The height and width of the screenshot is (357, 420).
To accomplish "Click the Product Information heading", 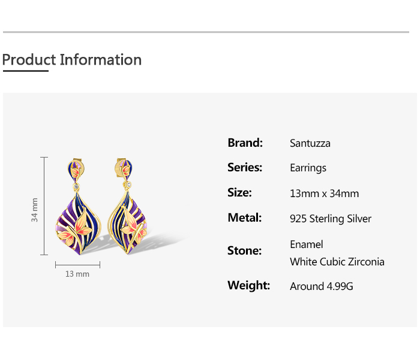I will pos(72,60).
